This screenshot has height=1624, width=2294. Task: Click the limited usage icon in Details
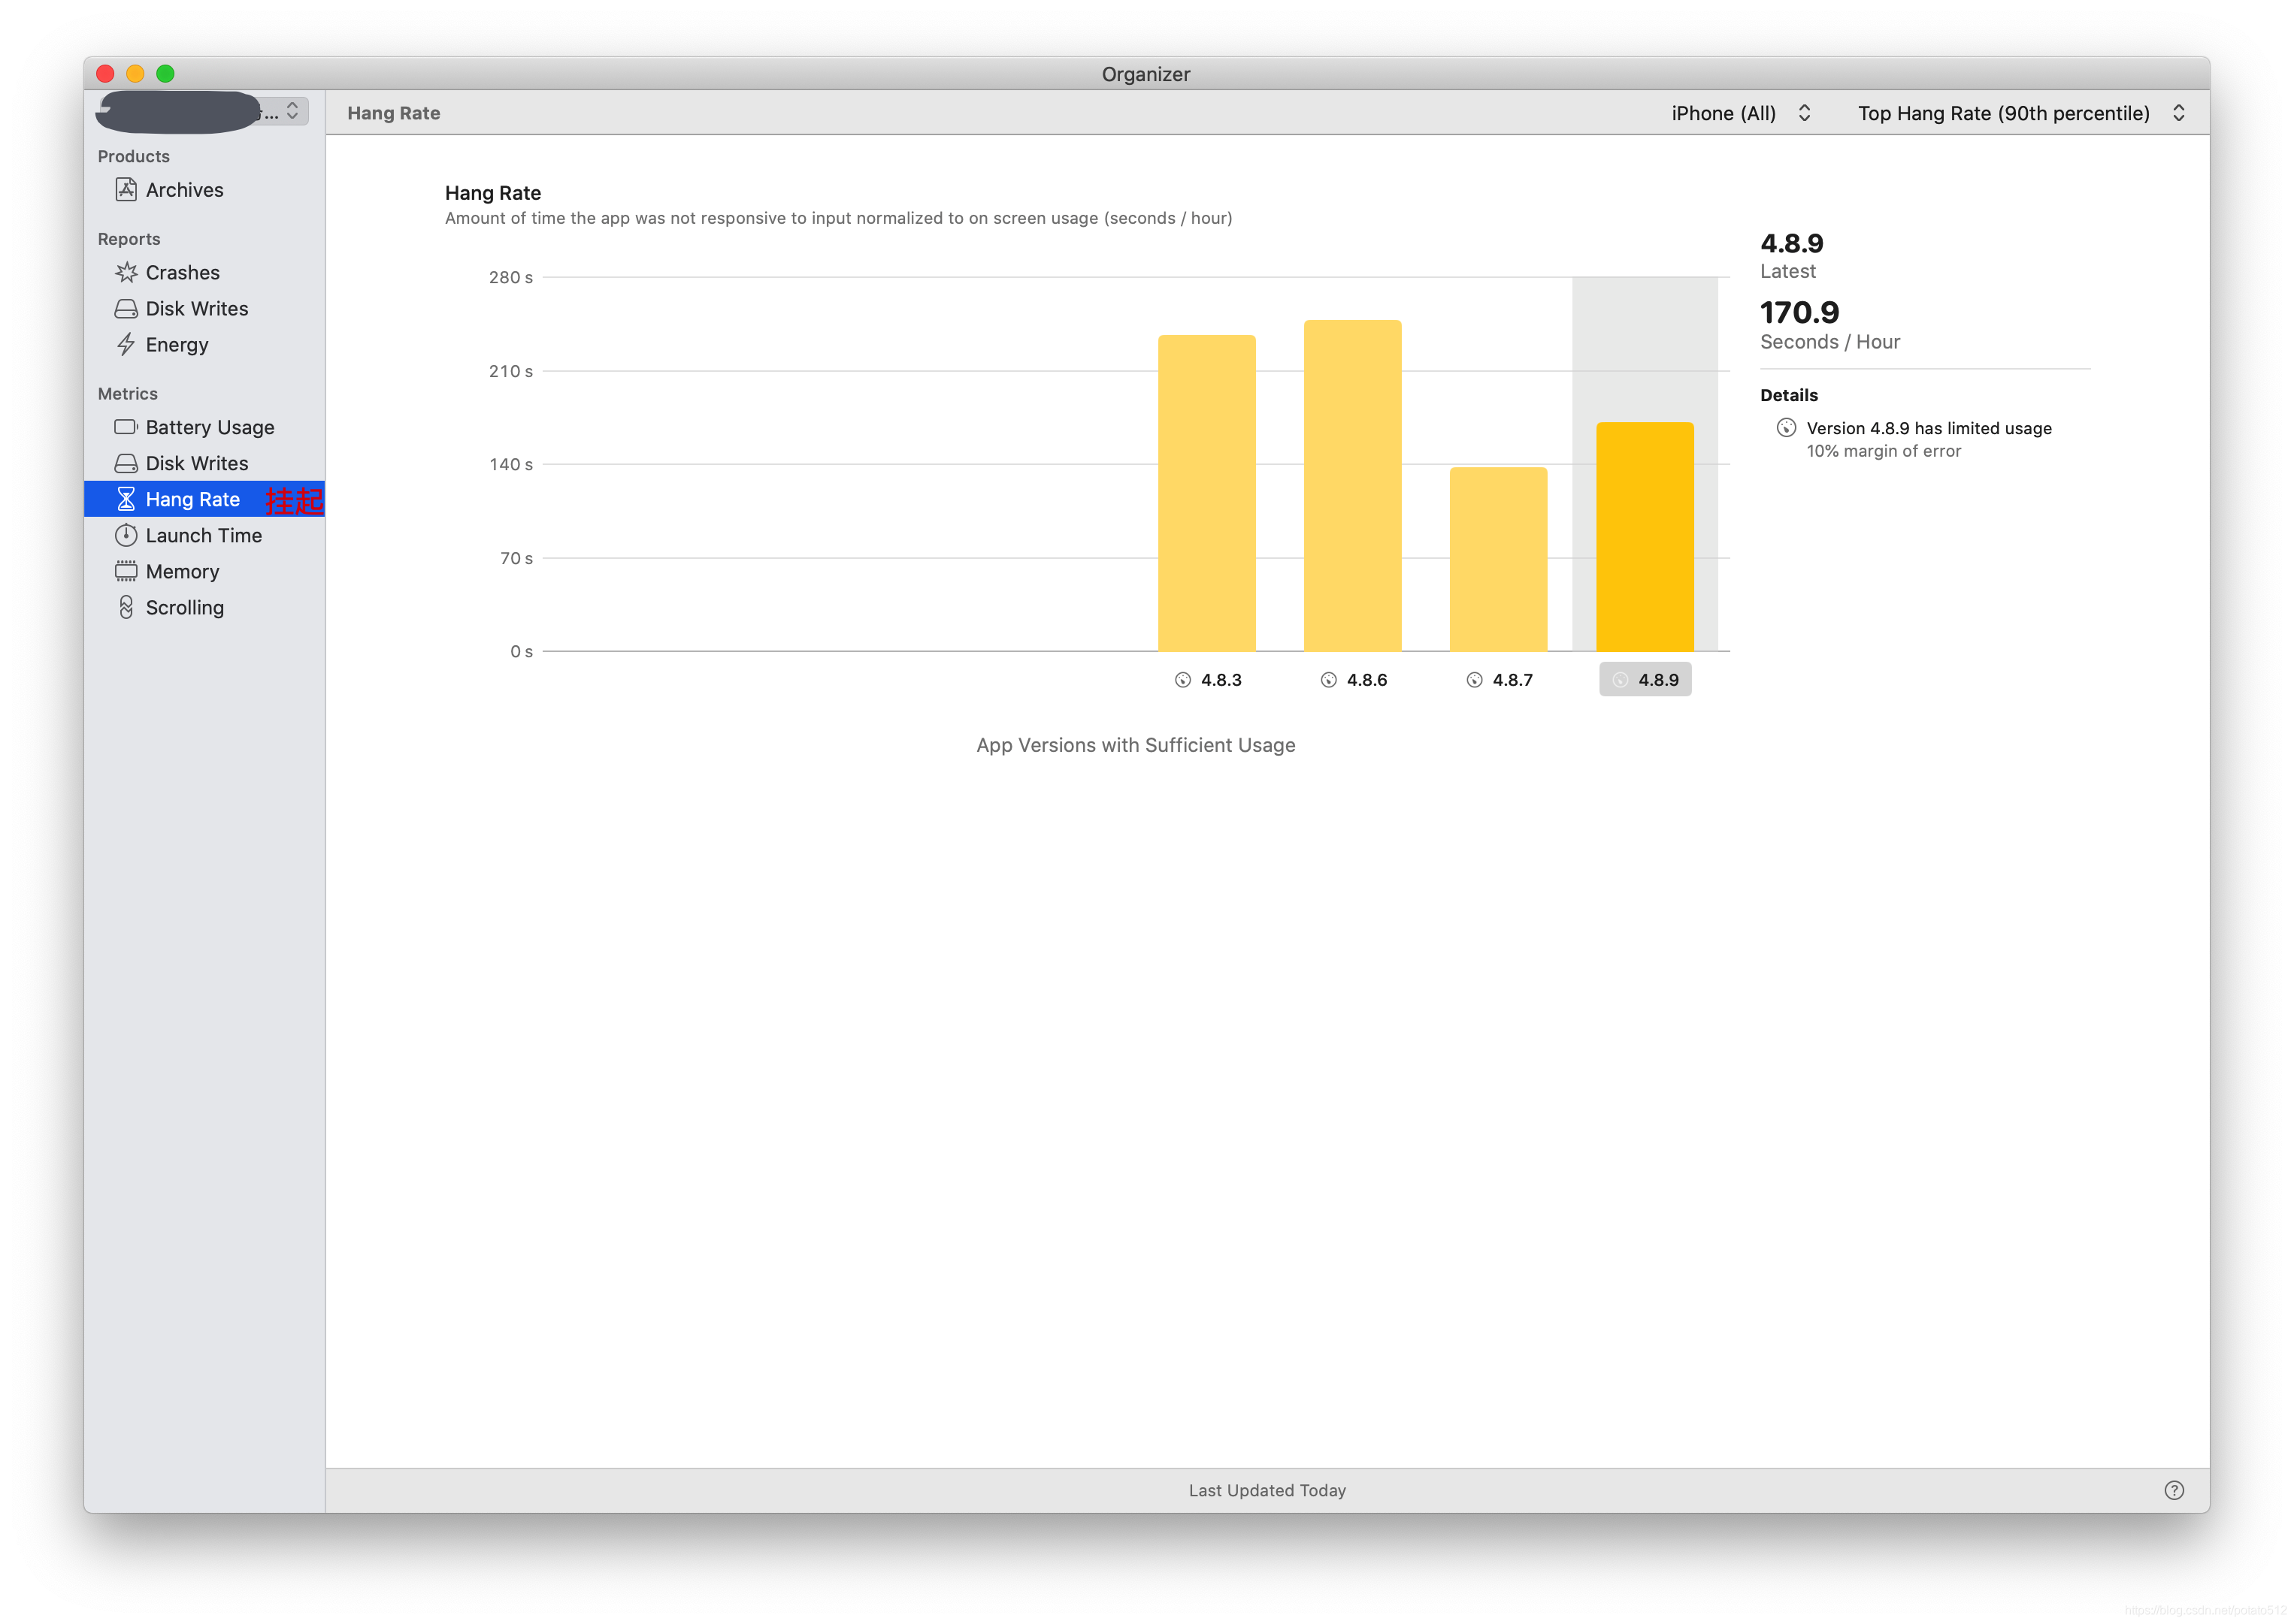[x=1786, y=428]
